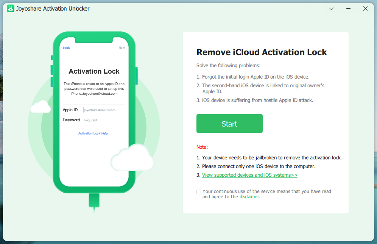Image resolution: width=377 pixels, height=244 pixels.
Task: Click the Joyoshare app logo icon
Action: [11, 9]
